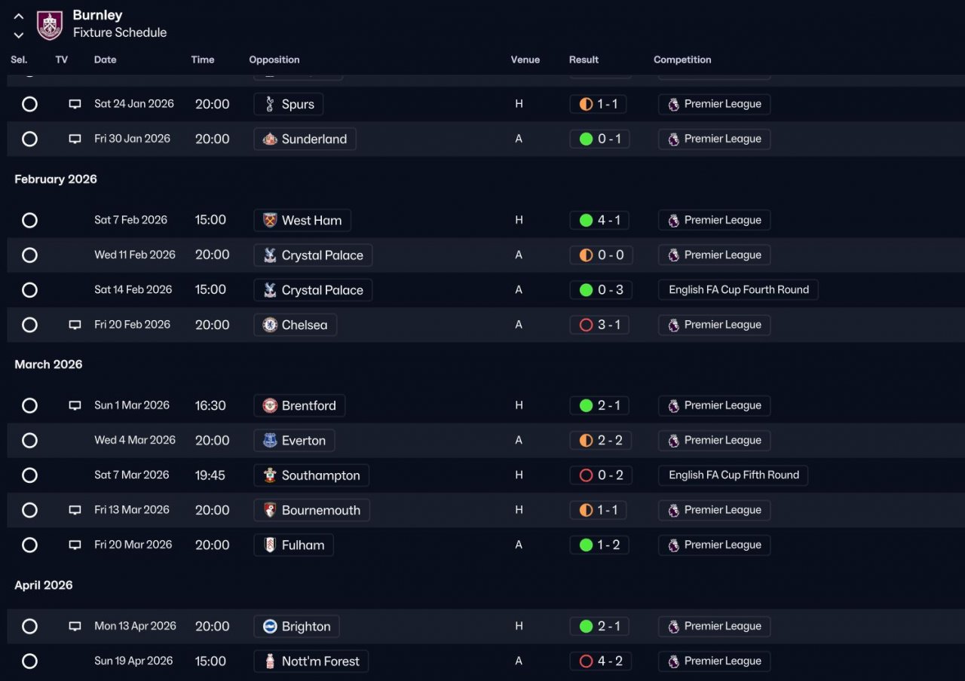Viewport: 965px width, 681px height.
Task: Open the 3 - 1 Chelsea match result
Action: [x=599, y=325]
